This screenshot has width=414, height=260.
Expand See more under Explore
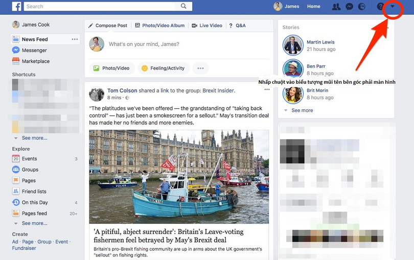click(x=35, y=223)
